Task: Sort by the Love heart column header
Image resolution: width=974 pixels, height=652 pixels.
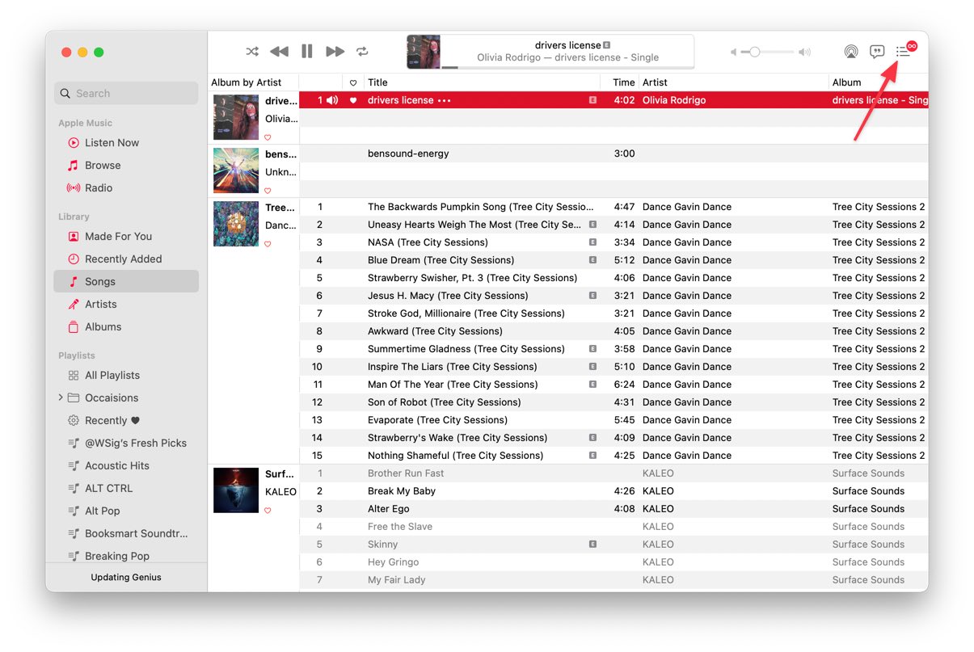Action: click(x=353, y=82)
